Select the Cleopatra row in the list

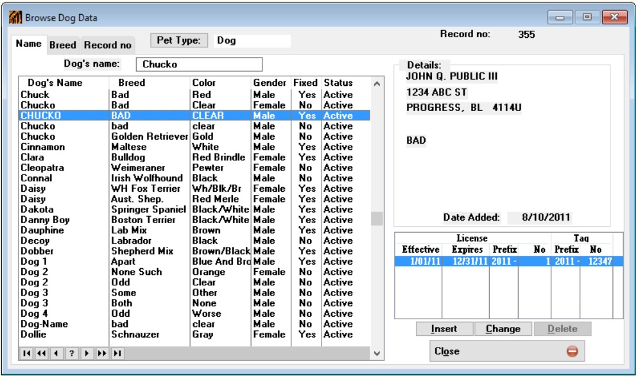42,168
